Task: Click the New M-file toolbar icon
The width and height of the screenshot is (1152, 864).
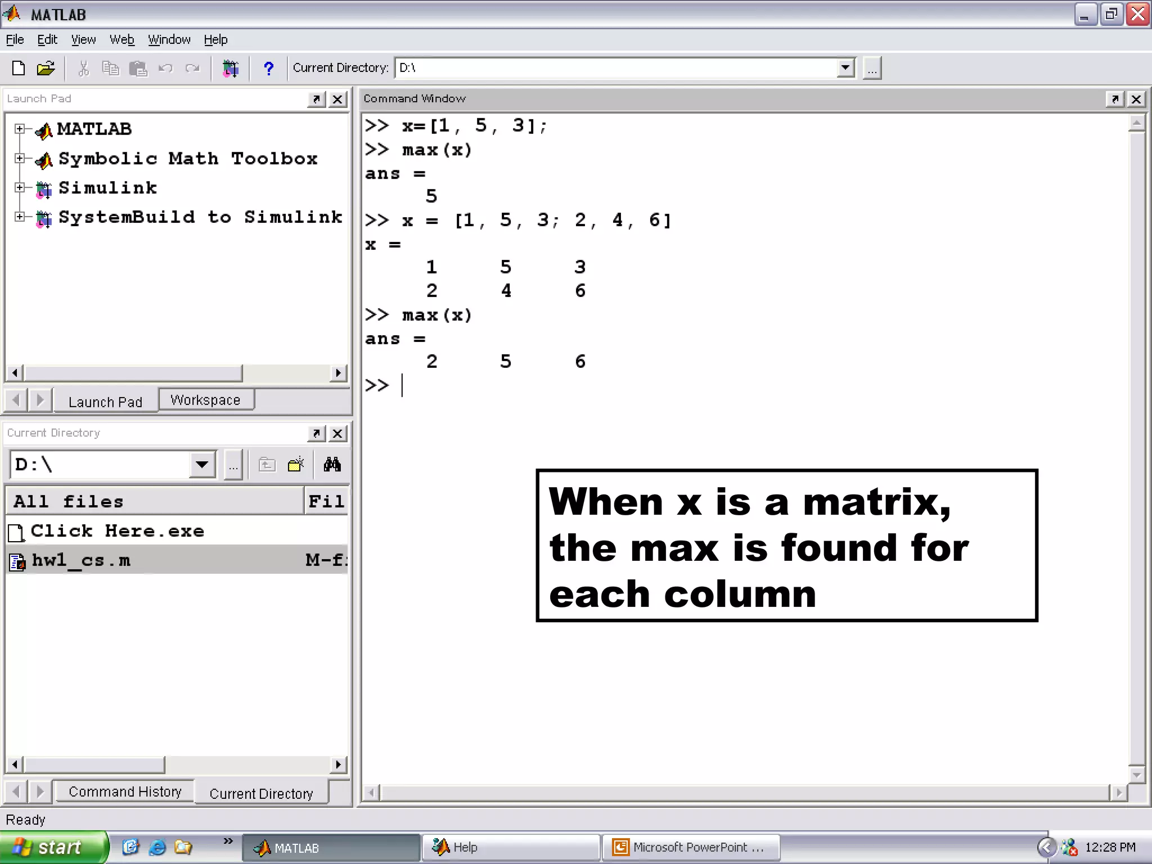Action: tap(19, 68)
